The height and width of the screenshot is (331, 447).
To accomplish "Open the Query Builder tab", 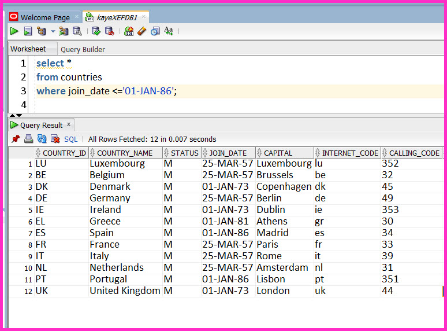I will [x=83, y=49].
